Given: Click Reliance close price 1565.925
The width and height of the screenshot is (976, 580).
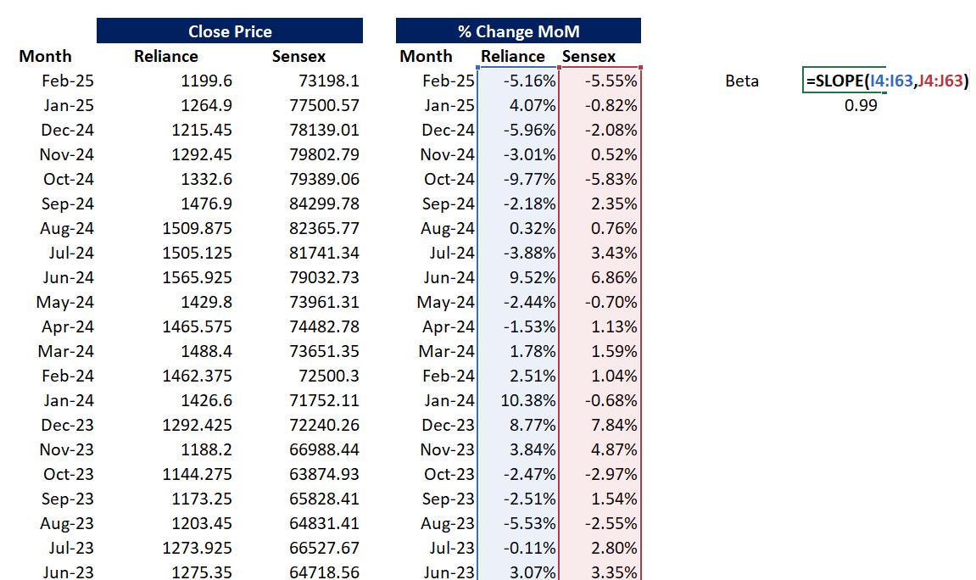Looking at the screenshot, I should pyautogui.click(x=197, y=278).
